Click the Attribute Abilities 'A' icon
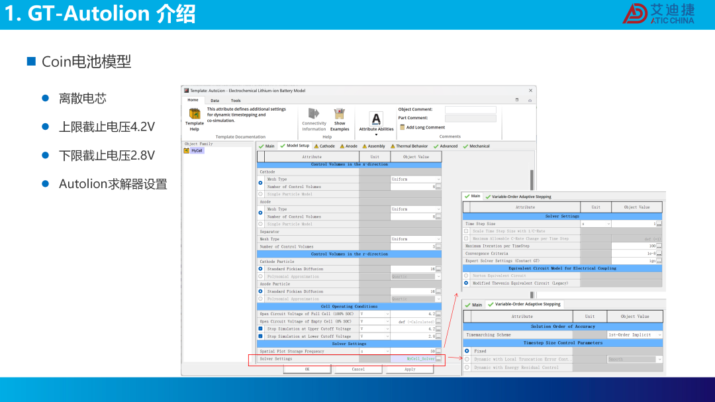The image size is (715, 402). click(x=376, y=119)
